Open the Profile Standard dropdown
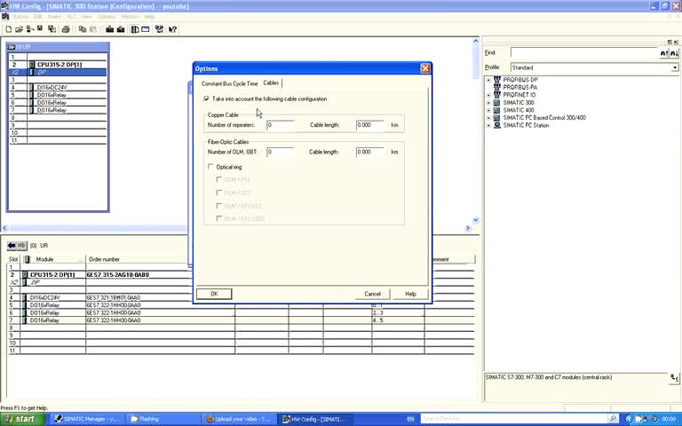 click(x=675, y=67)
